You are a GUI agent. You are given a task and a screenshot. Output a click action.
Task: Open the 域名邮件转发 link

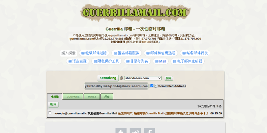pyautogui.click(x=195, y=53)
